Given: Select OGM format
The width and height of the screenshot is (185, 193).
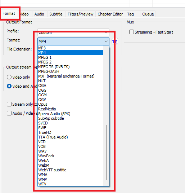Looking at the screenshot, I should pos(71,95).
